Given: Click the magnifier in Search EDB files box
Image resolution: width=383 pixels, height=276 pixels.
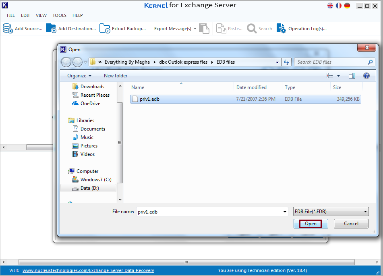Looking at the screenshot, I should 370,62.
